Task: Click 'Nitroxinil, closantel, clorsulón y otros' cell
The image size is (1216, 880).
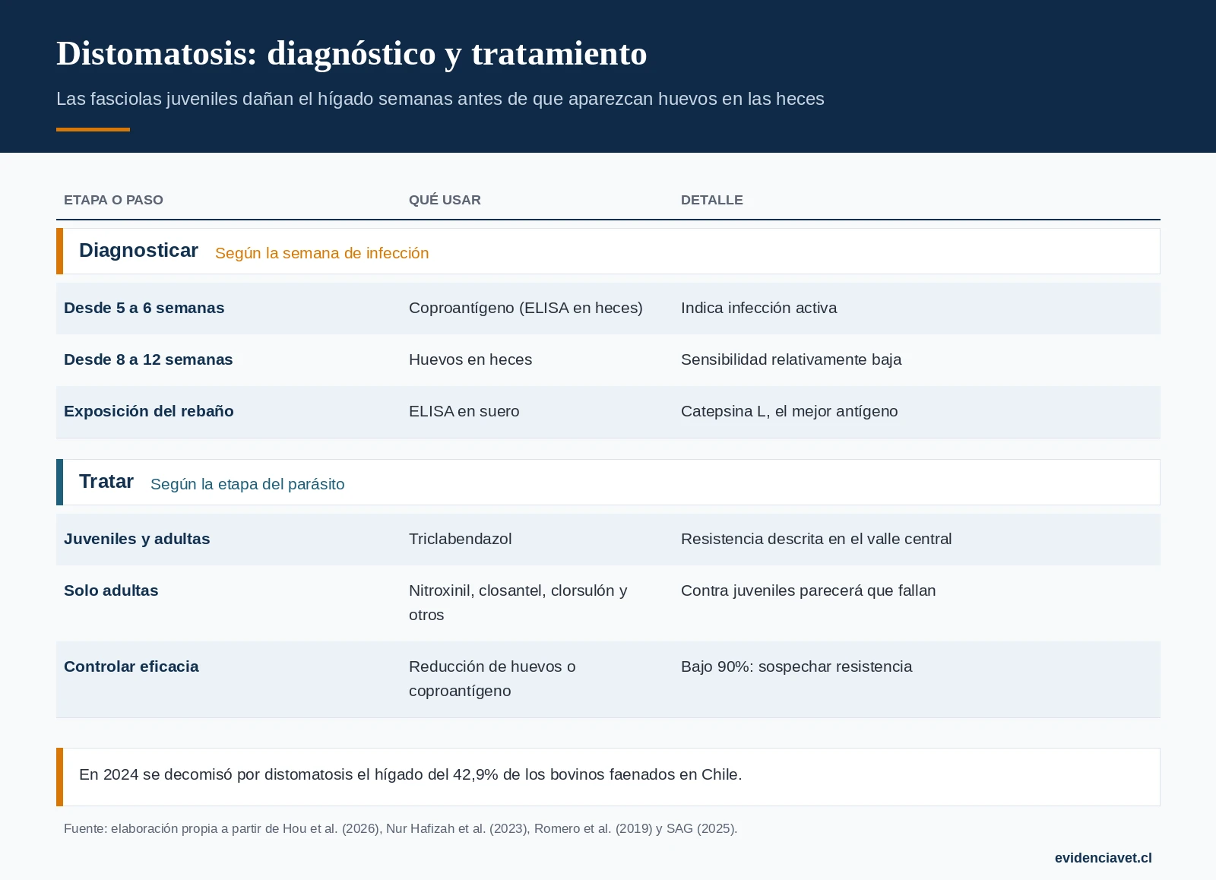Action: point(518,603)
